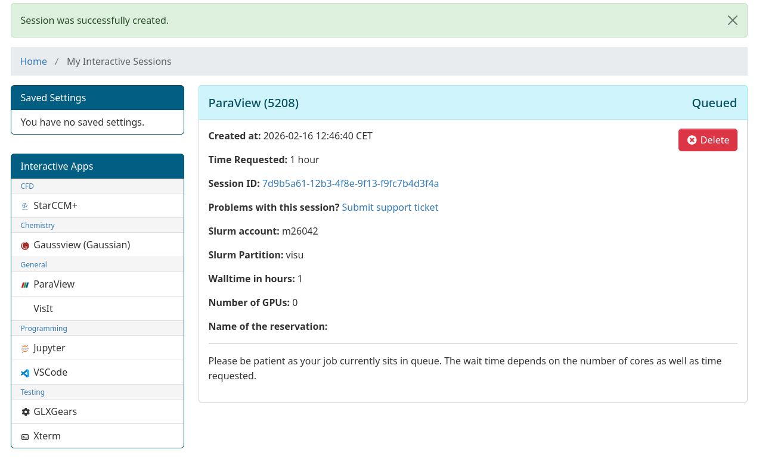Click the Jupyter logo icon
The image size is (781, 465).
[25, 348]
